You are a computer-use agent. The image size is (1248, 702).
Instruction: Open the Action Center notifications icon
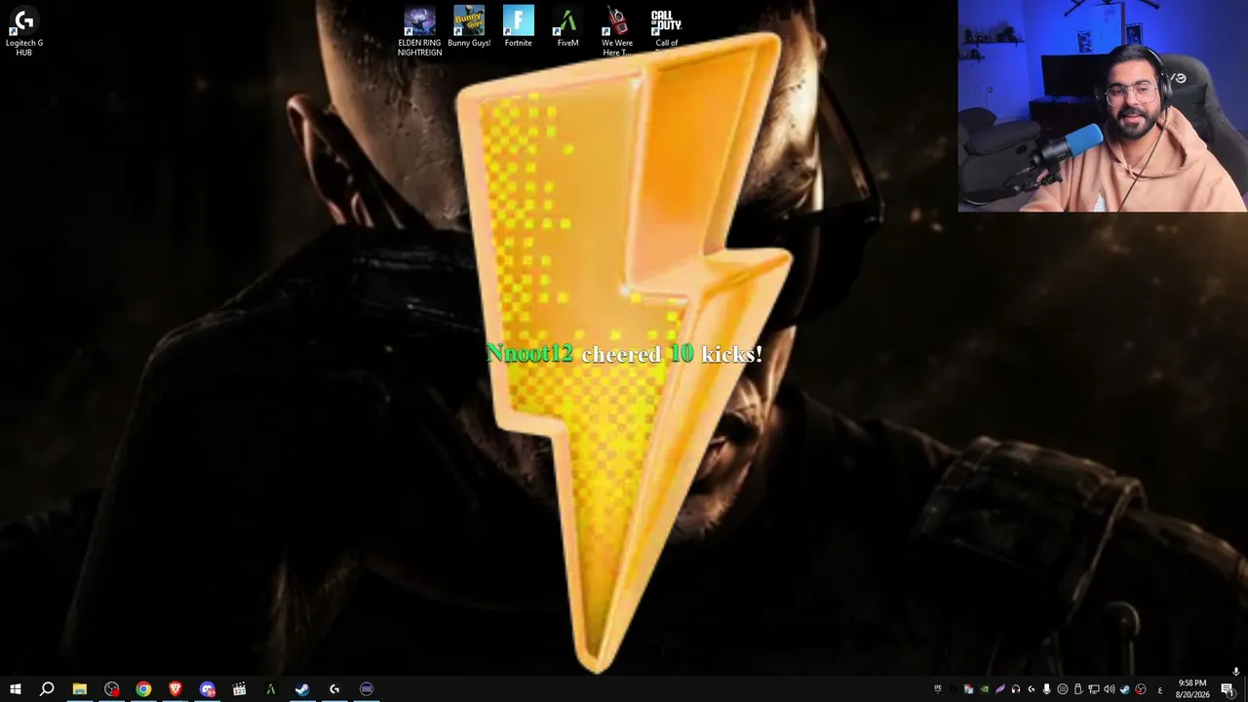click(1228, 689)
